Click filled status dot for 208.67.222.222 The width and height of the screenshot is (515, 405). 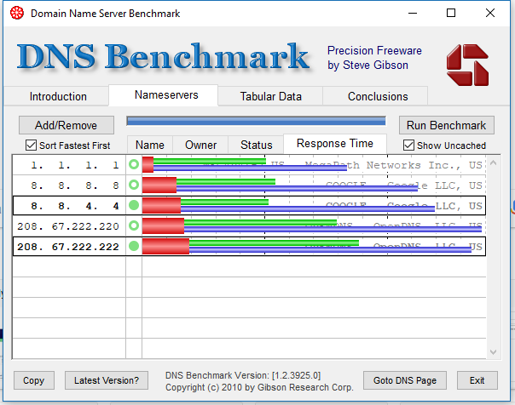[134, 246]
